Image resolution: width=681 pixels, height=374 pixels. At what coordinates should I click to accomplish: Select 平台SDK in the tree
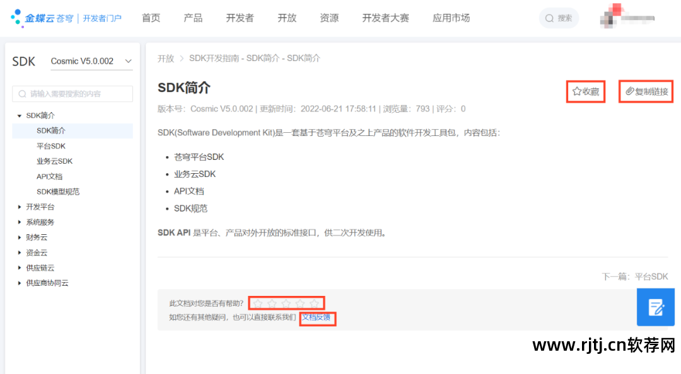[51, 146]
